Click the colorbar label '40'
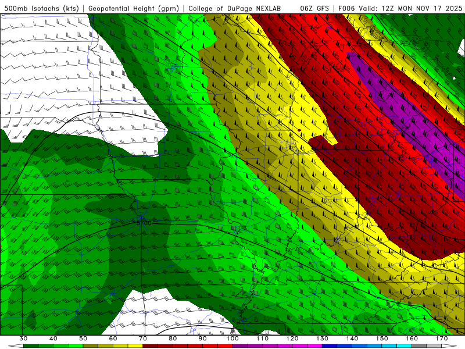Viewport: 465px width, 349px height. click(53, 339)
